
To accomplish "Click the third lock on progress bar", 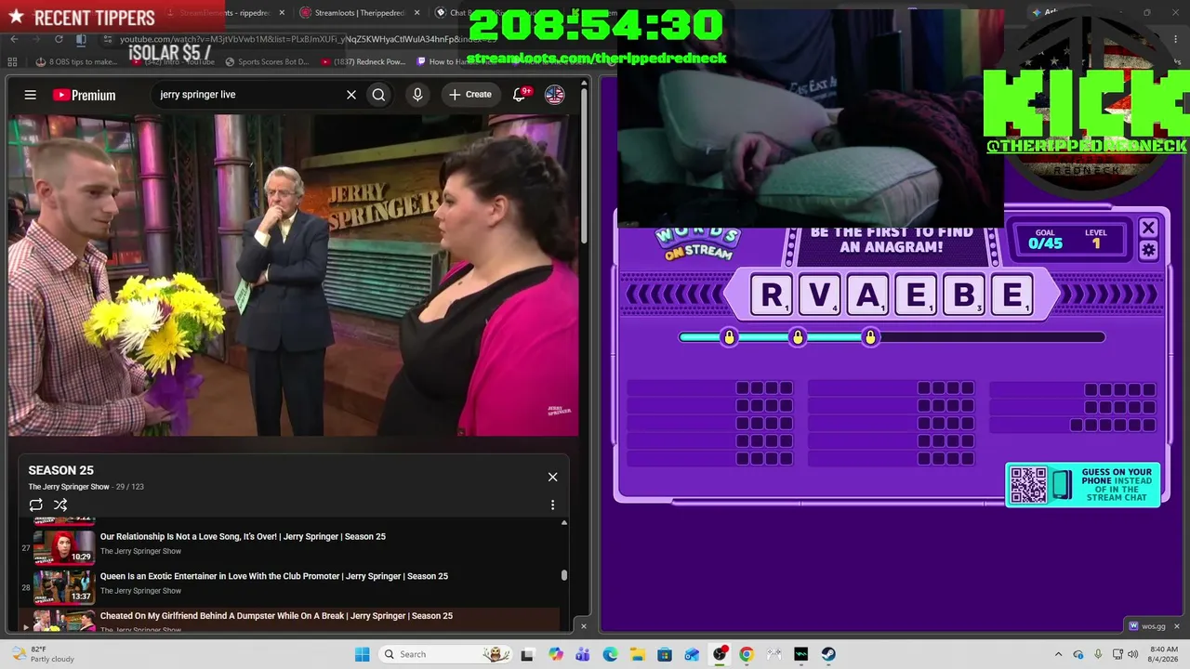I will tap(870, 337).
